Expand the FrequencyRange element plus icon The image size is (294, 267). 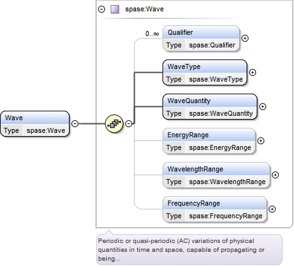[x=272, y=209]
